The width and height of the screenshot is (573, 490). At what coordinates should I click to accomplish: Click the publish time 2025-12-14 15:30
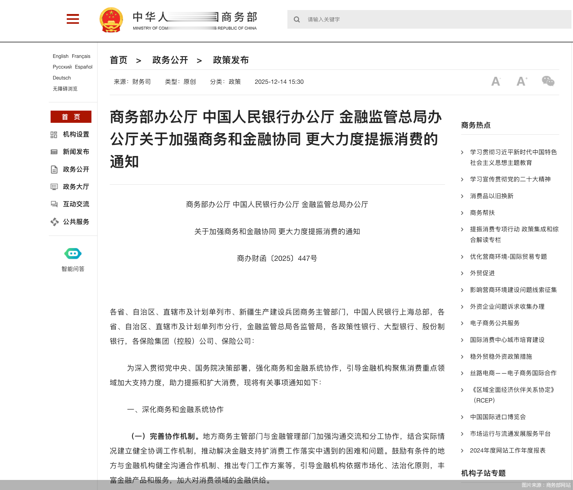tap(279, 82)
